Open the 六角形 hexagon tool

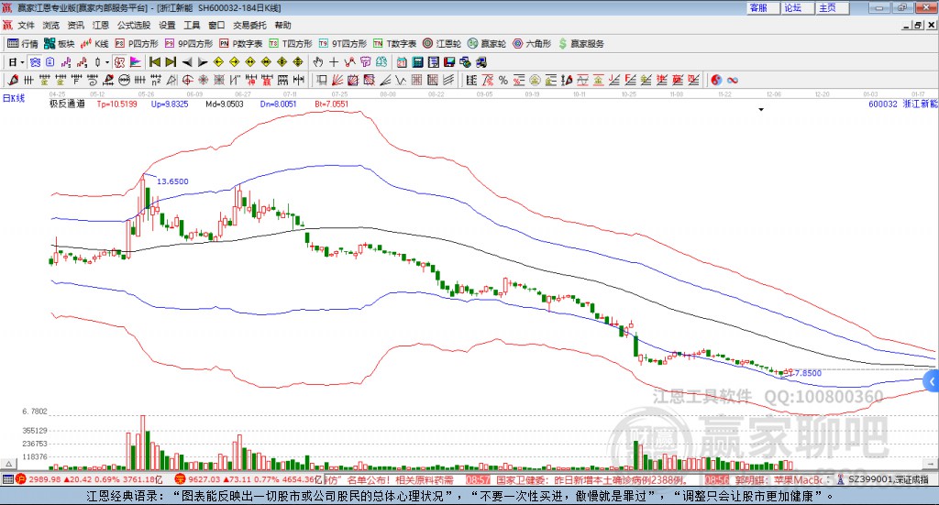[x=532, y=44]
